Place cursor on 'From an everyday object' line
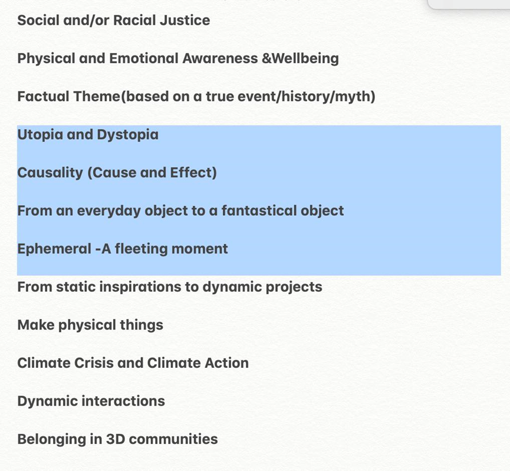The width and height of the screenshot is (510, 471). (180, 211)
